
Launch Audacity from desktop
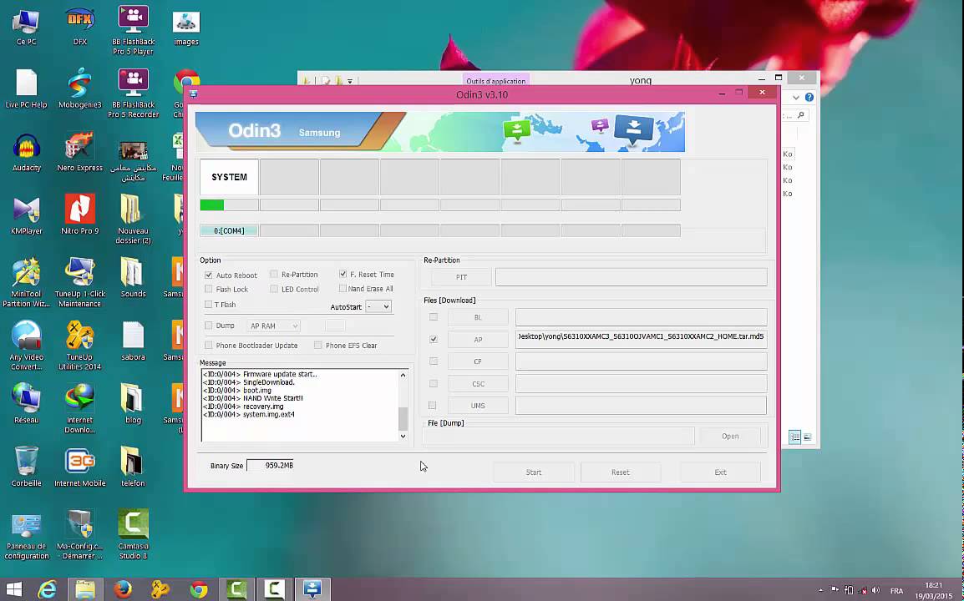coord(27,153)
